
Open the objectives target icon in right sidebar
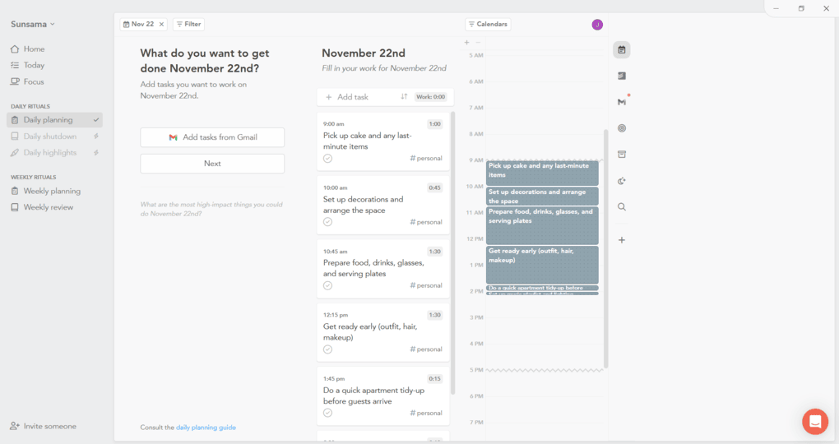click(x=622, y=128)
